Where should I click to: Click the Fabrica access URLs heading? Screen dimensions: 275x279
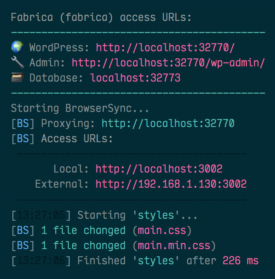101,17
